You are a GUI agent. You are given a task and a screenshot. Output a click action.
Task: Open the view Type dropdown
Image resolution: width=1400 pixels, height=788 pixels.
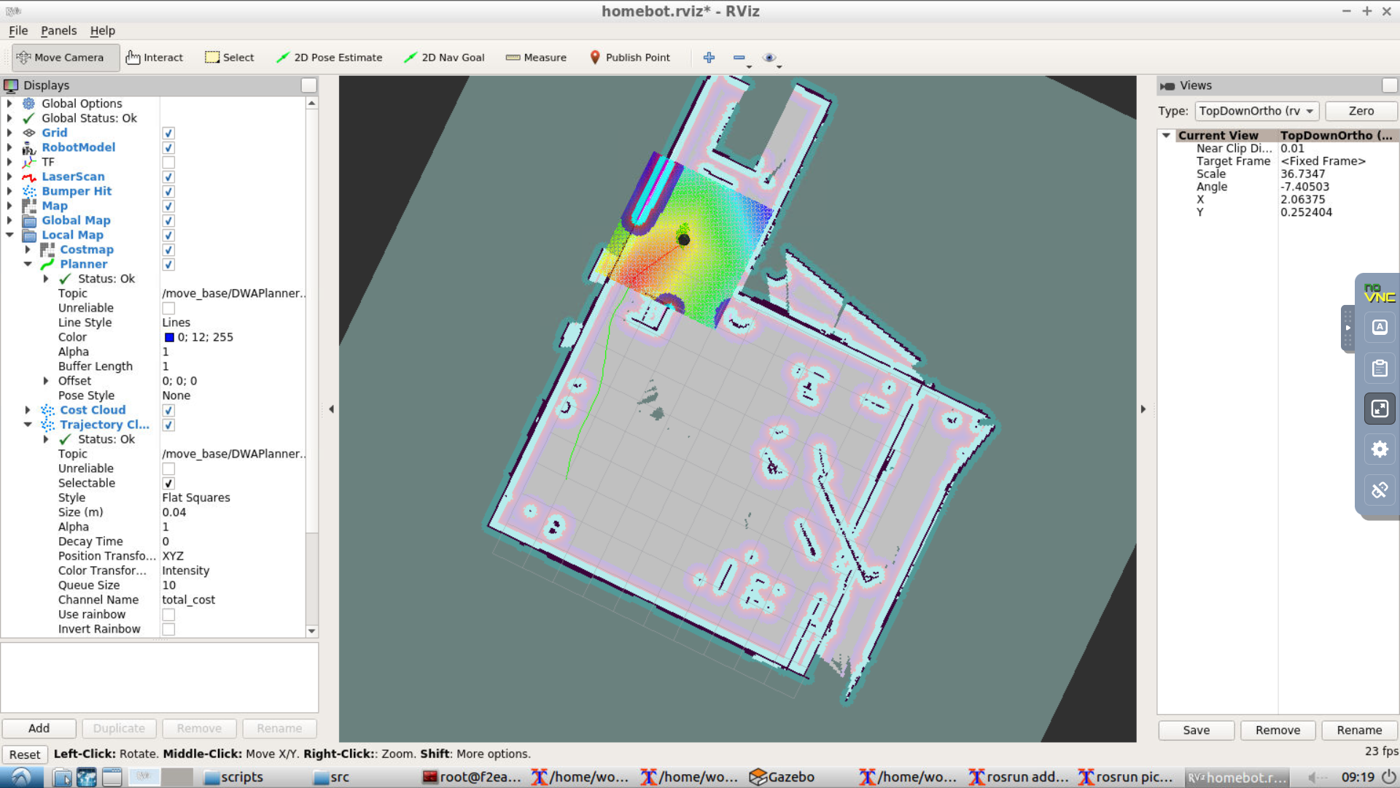(x=1256, y=111)
